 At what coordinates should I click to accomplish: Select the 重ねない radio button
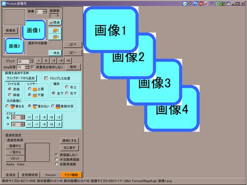30,106
